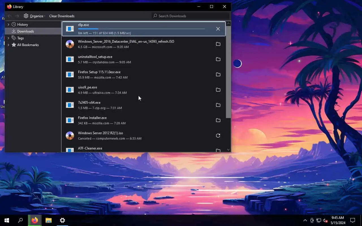Select Tags in the sidebar

(20, 38)
